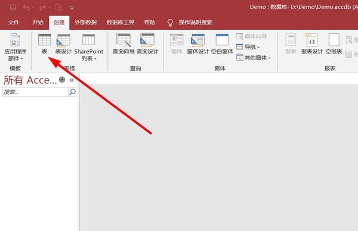Switch to the 开始 ribbon tab
358x231 pixels.
coord(38,22)
